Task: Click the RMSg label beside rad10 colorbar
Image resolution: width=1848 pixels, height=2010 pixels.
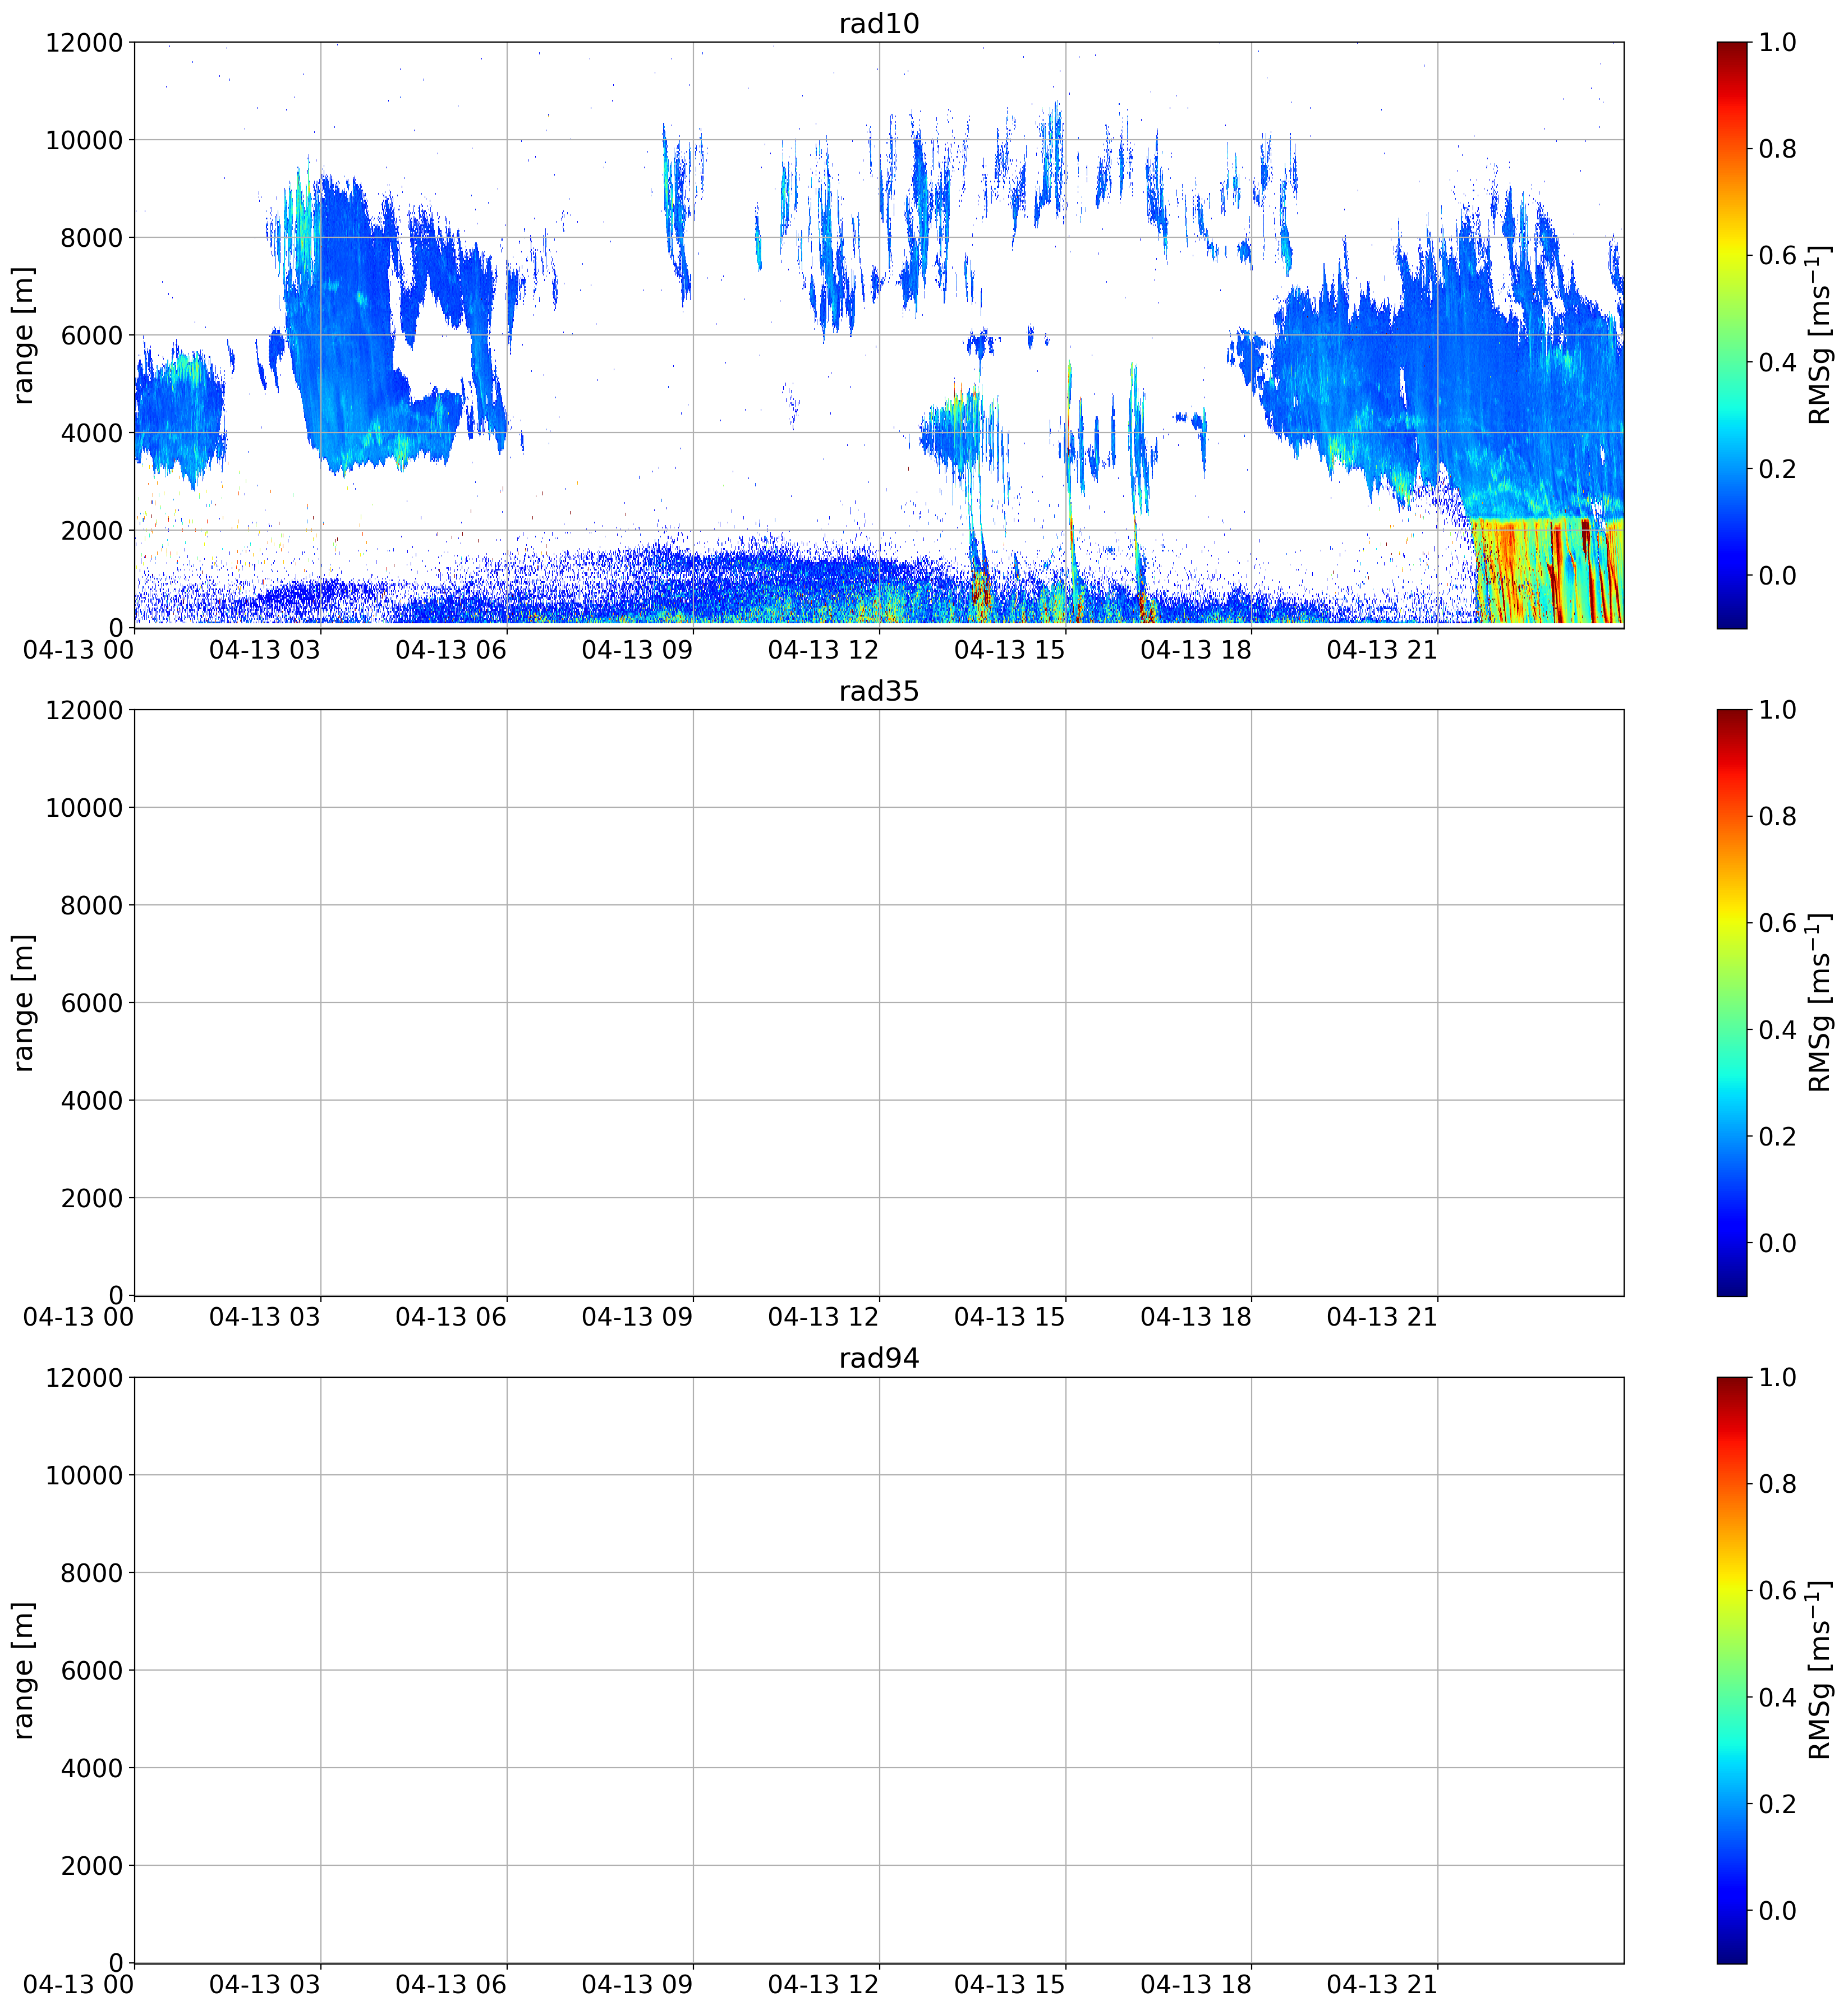Action: click(x=1820, y=335)
